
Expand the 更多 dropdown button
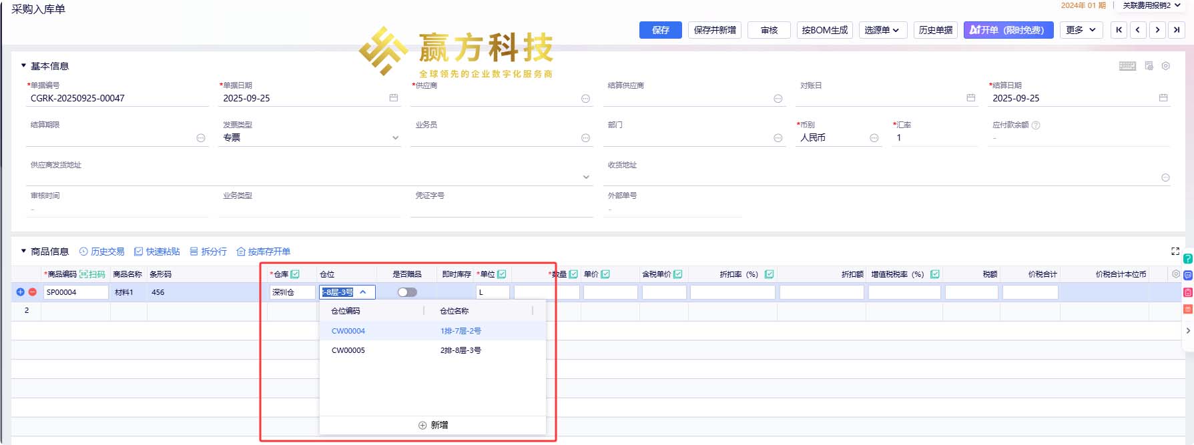[x=1081, y=30]
